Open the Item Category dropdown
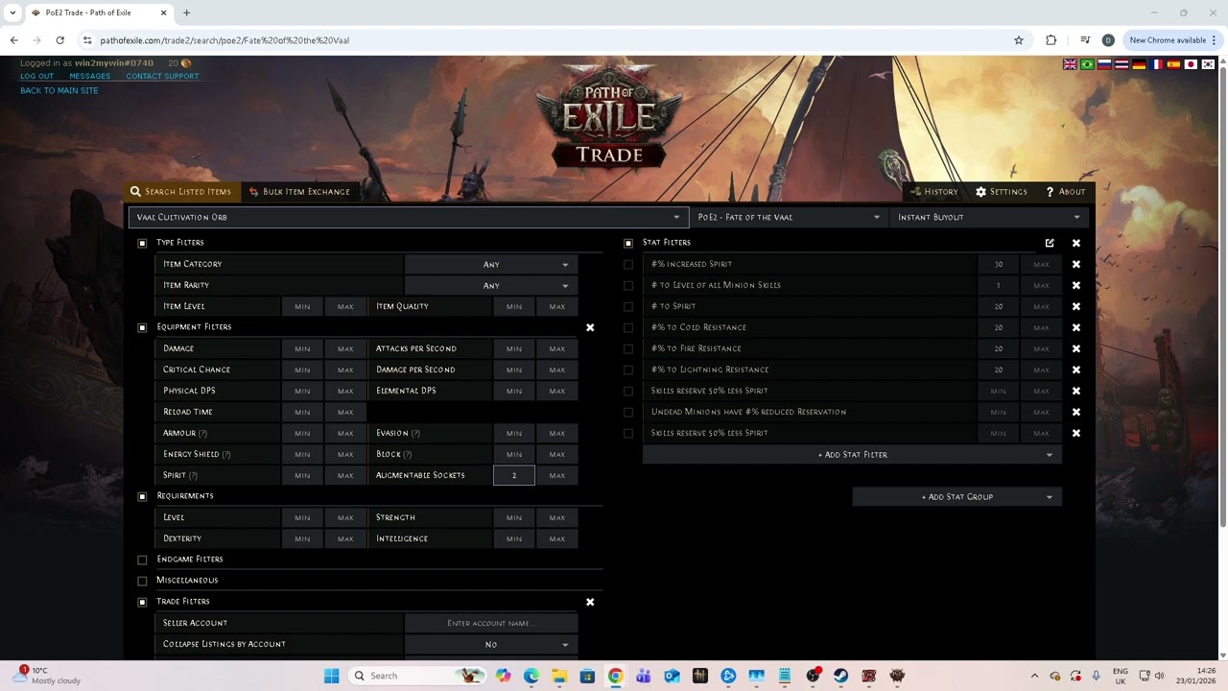 point(491,264)
